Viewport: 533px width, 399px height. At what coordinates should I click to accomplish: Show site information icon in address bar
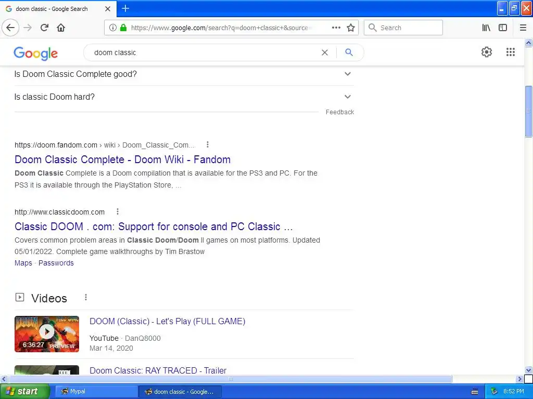pos(113,28)
